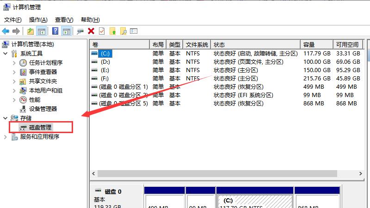Click the Up one level folder icon
Viewport: 370px width, 208px height.
click(31, 31)
